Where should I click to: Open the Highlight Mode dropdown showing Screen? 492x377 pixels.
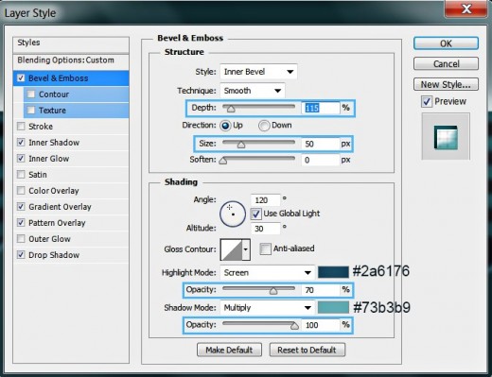pos(267,273)
